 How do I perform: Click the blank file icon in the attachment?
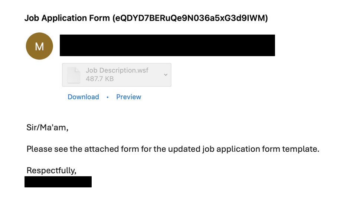pos(74,75)
